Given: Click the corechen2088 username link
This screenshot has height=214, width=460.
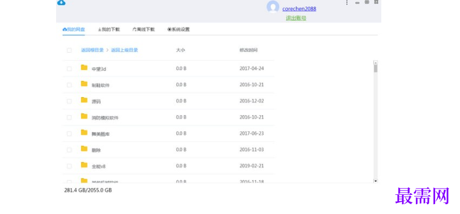Looking at the screenshot, I should 299,9.
